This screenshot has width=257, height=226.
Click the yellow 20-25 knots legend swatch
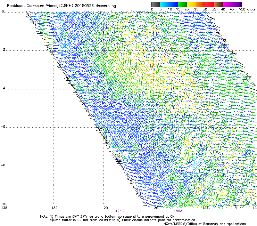coord(192,4)
